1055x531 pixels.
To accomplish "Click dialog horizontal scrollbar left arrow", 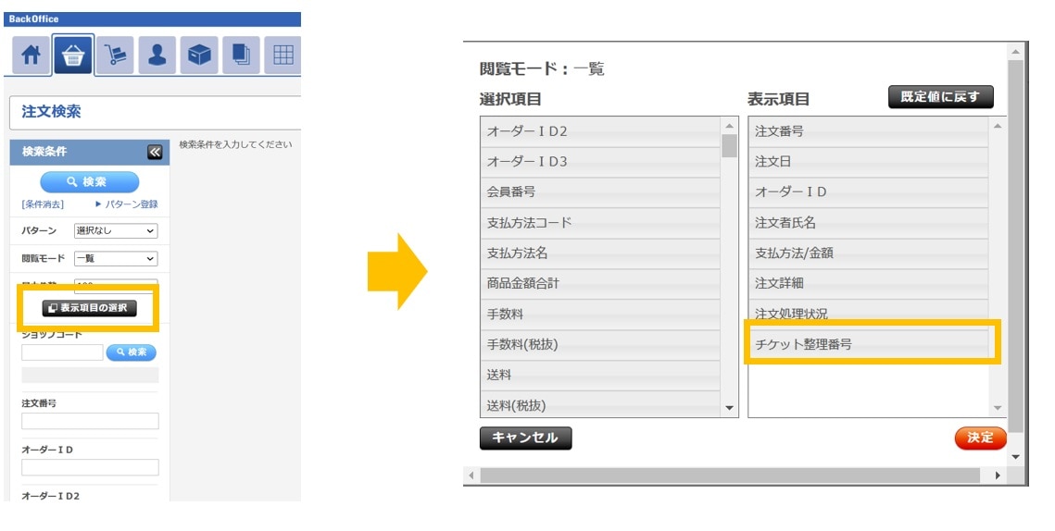I will click(471, 475).
